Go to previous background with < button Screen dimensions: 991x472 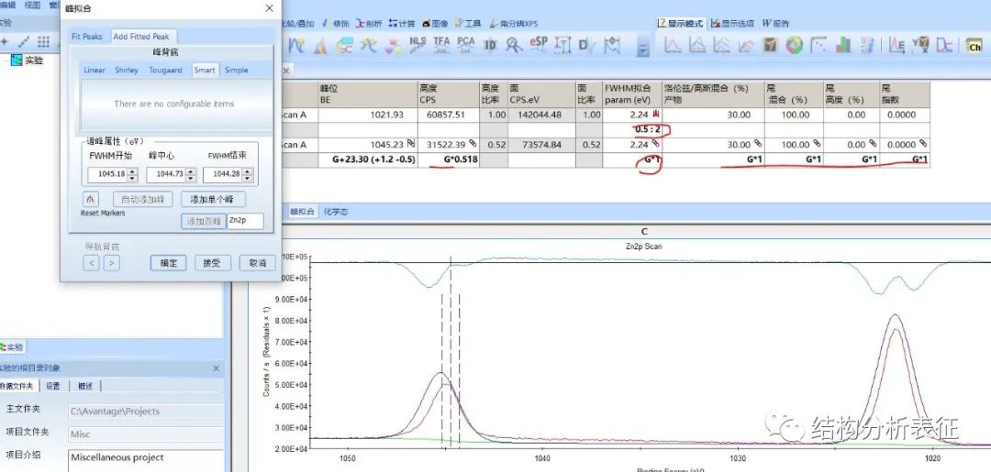pos(91,262)
